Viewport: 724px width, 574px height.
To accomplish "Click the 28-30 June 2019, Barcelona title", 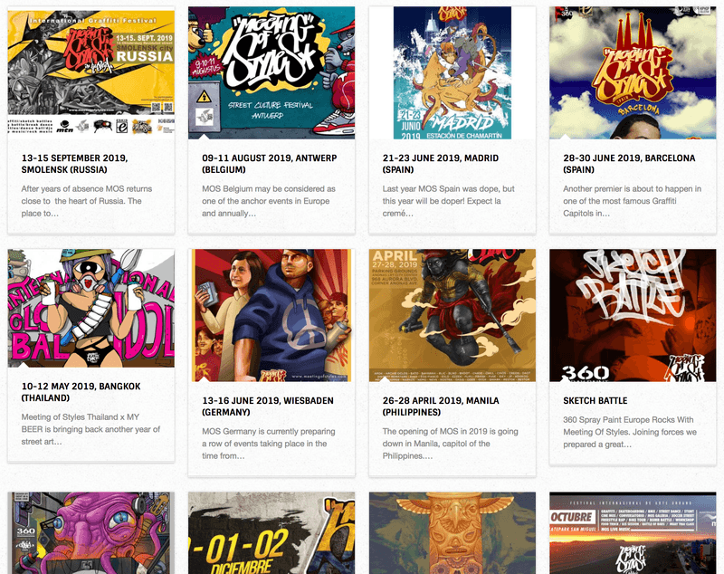I will pyautogui.click(x=629, y=164).
